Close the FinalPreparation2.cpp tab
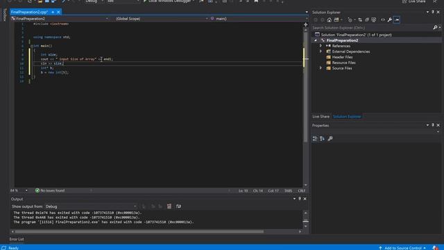The height and width of the screenshot is (250, 444). pyautogui.click(x=58, y=12)
